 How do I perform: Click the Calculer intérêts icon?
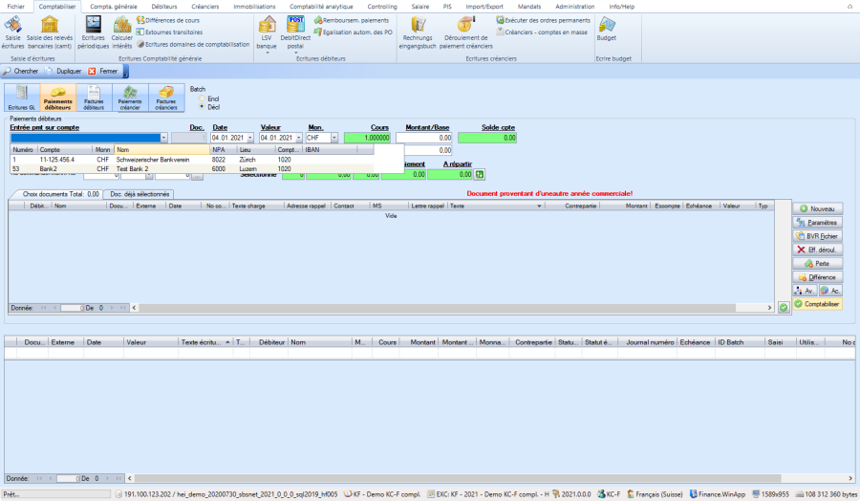[122, 29]
